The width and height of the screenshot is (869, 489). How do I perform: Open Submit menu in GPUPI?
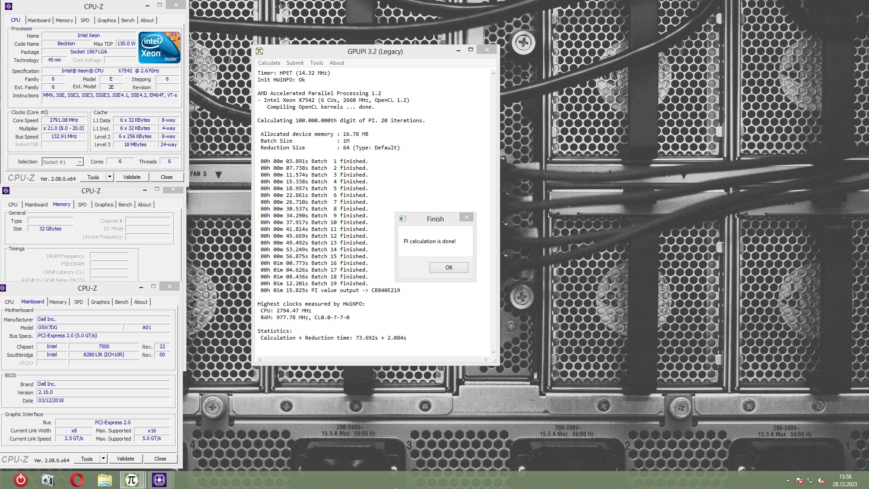(x=295, y=63)
